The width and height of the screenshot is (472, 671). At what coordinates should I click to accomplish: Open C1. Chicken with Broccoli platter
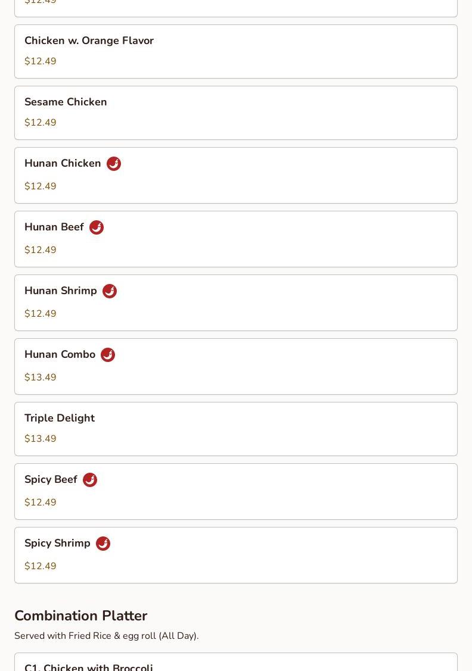[89, 667]
